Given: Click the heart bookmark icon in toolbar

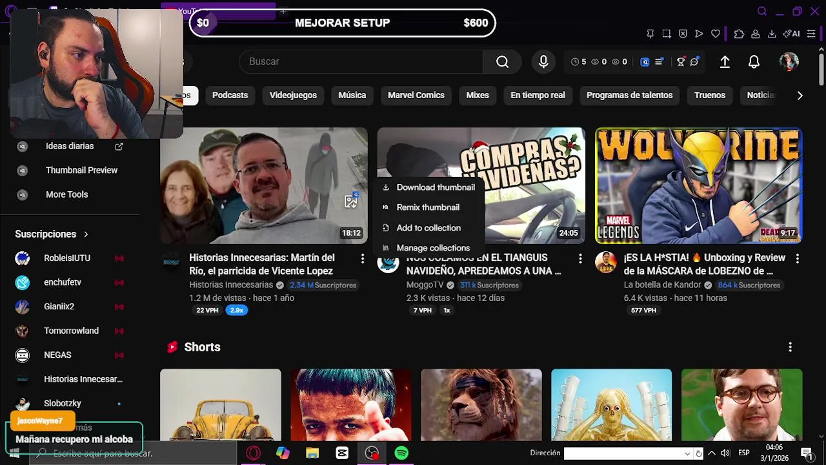Looking at the screenshot, I should (716, 34).
